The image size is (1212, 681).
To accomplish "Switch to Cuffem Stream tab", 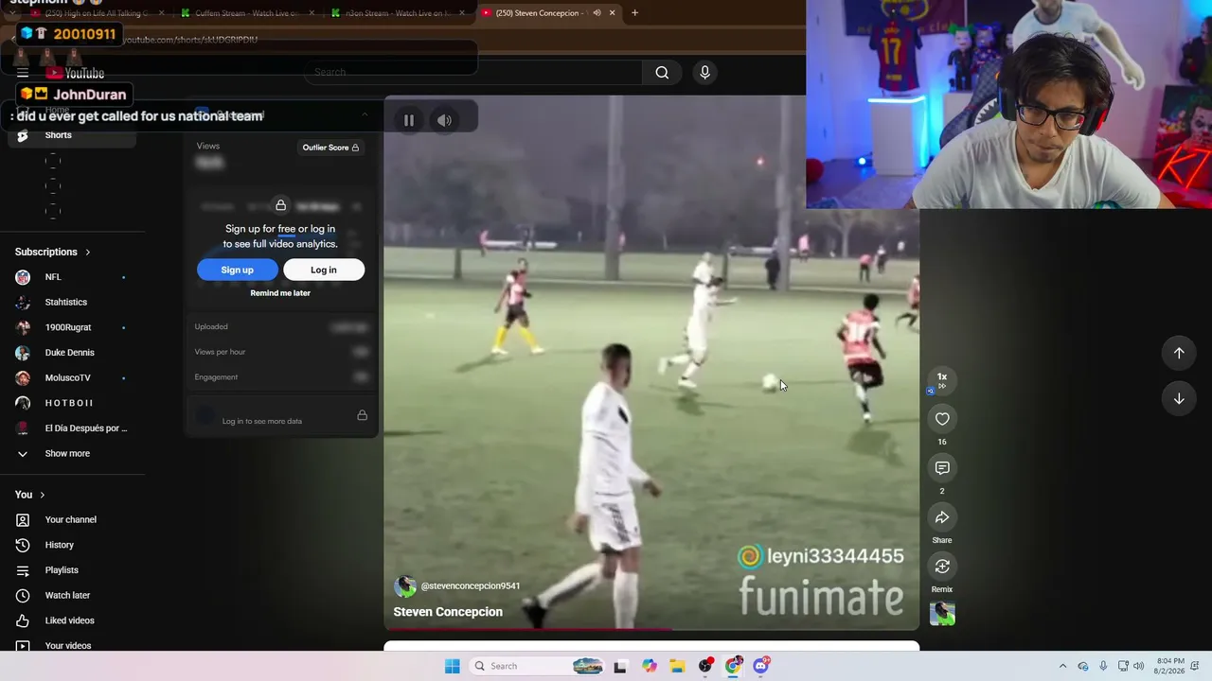I will [x=246, y=13].
